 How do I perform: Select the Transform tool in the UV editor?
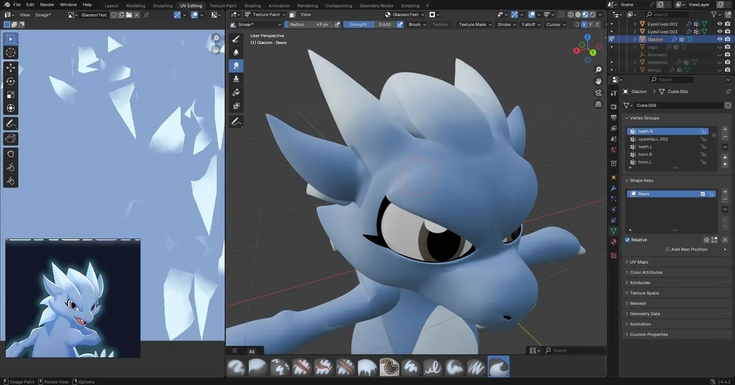click(11, 109)
